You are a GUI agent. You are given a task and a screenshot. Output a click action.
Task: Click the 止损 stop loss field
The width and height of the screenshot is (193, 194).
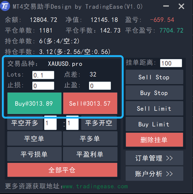pyautogui.click(x=43, y=86)
